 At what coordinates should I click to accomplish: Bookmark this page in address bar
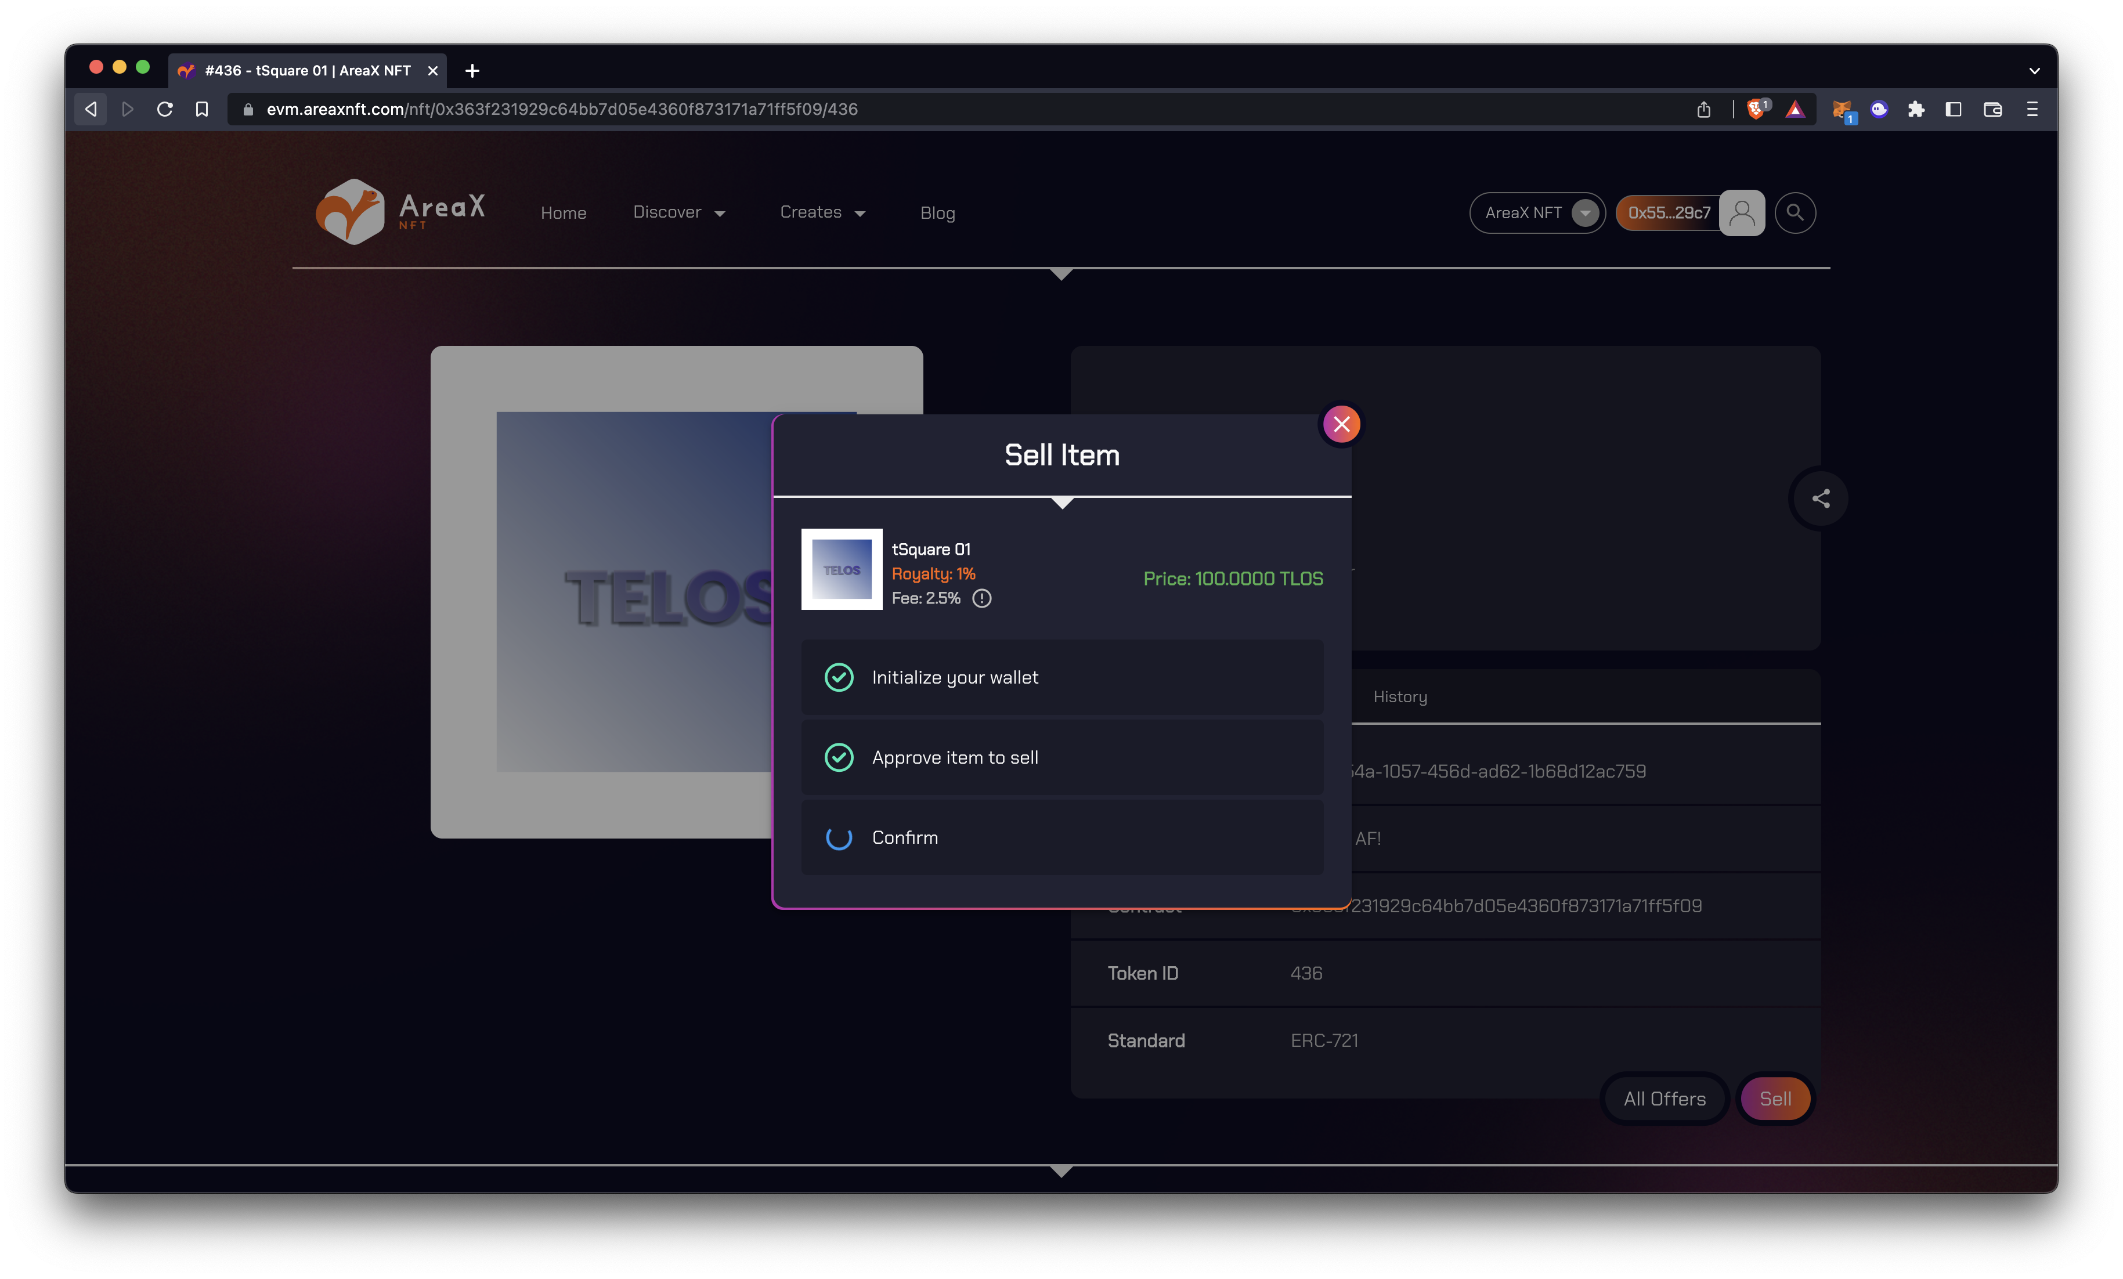201,109
